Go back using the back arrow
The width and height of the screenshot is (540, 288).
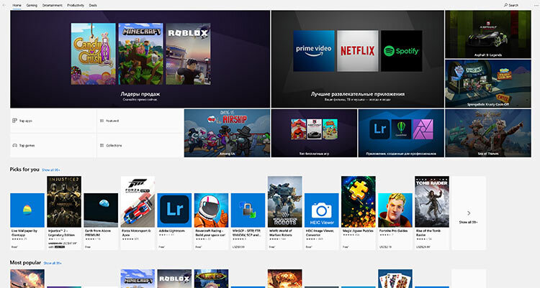coord(4,6)
